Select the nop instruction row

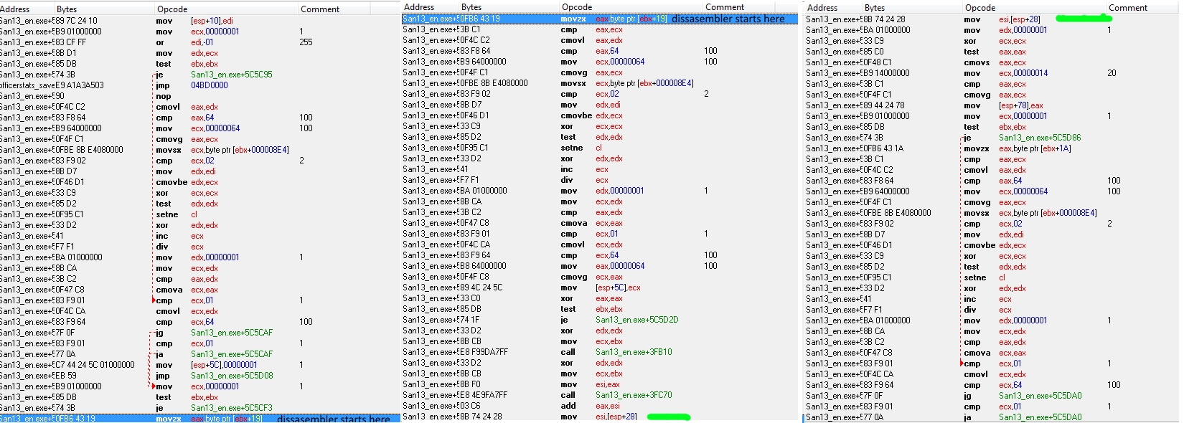click(164, 96)
